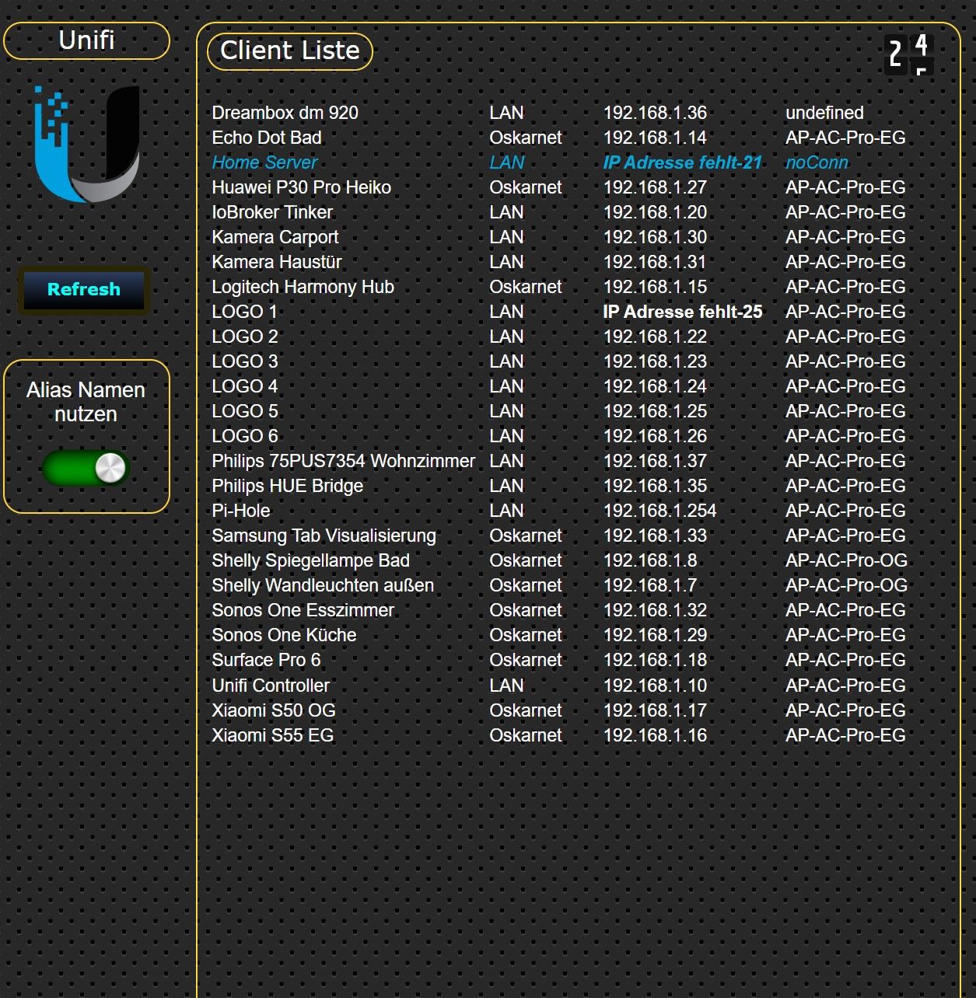
Task: Select the IoBroker Tinker client
Action: pyautogui.click(x=272, y=212)
